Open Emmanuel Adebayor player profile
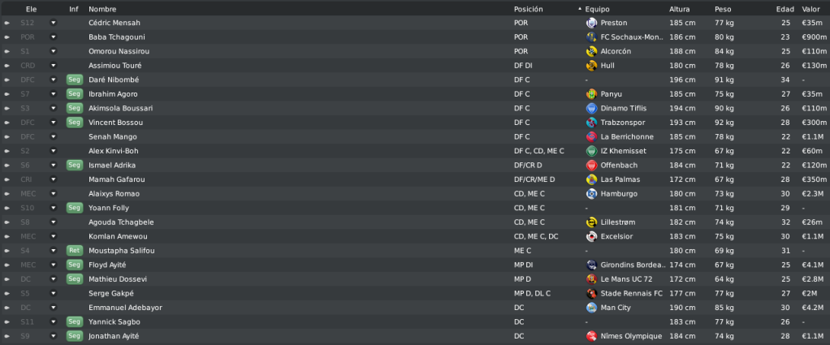This screenshot has width=830, height=345. [x=125, y=308]
